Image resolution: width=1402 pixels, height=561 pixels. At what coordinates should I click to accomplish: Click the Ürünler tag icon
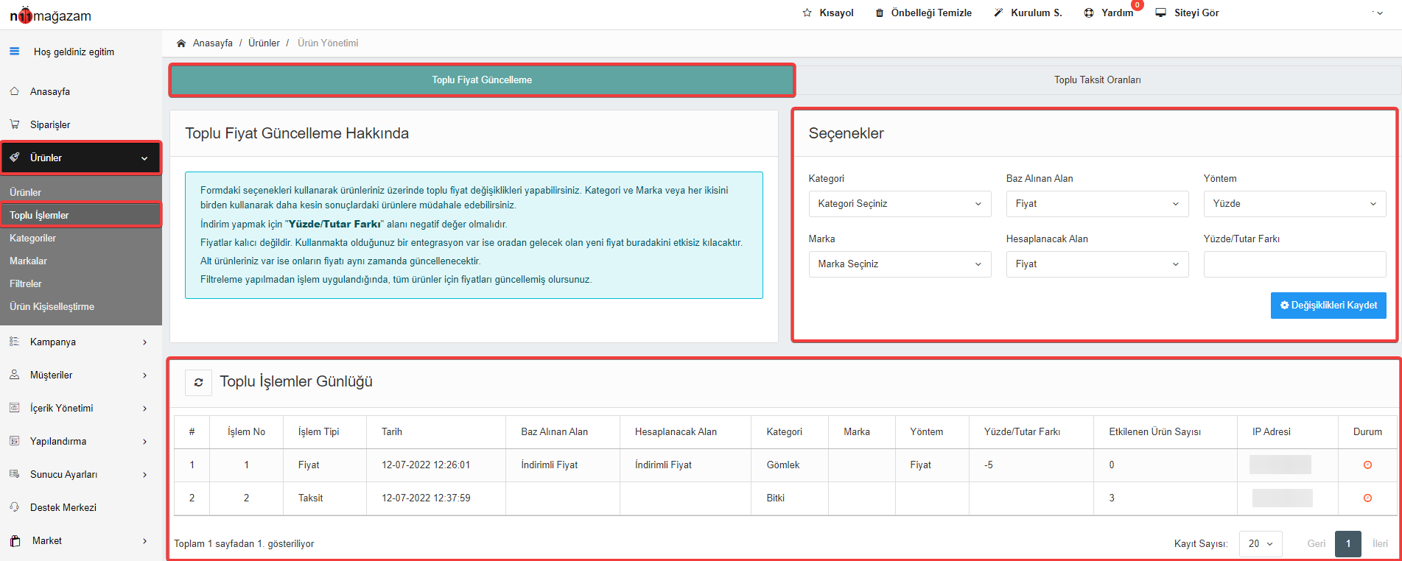pyautogui.click(x=14, y=158)
